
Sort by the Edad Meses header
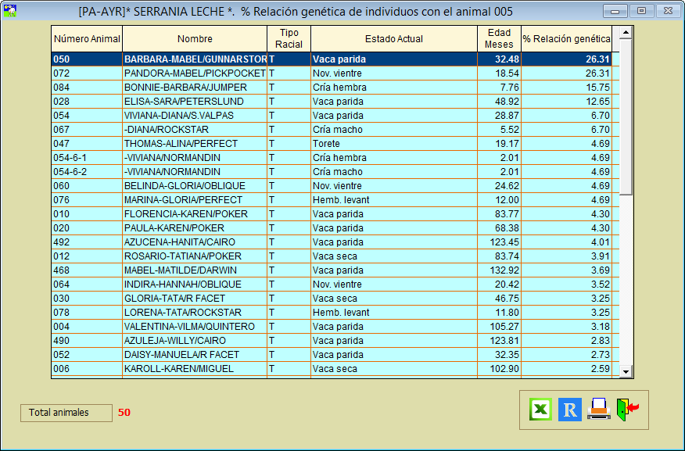pos(499,38)
